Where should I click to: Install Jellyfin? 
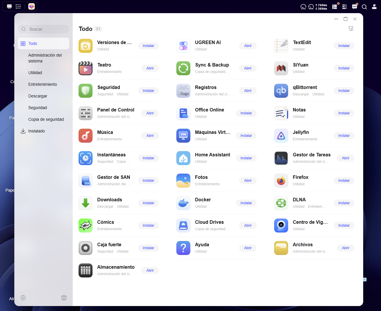coord(344,136)
